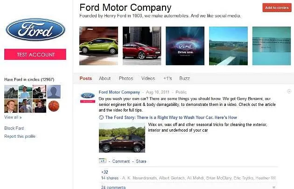This screenshot has height=189, width=294.
Task: Click the basketball avatar in circles list
Action: [x=54, y=106]
